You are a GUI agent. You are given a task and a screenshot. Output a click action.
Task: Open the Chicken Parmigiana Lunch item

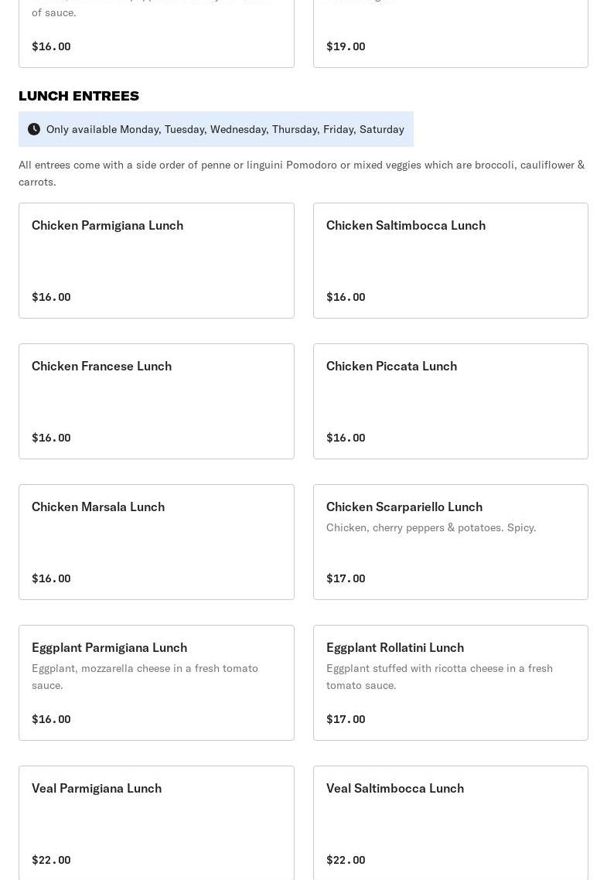(x=156, y=260)
